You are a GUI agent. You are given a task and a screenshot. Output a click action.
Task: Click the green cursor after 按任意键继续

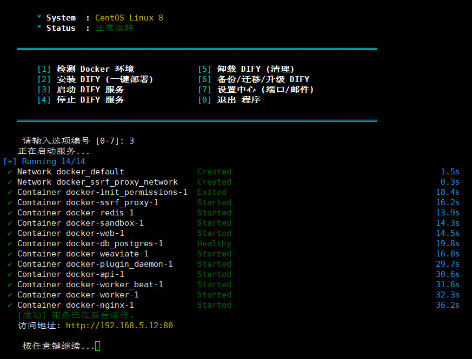coord(98,346)
